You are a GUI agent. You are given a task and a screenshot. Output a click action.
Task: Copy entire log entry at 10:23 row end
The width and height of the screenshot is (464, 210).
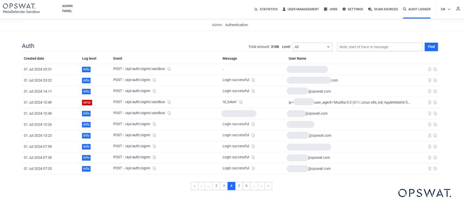point(435,136)
